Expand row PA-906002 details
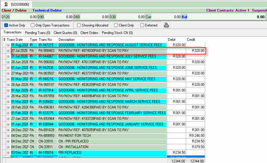Screen dimensions: 267x163 tap(8, 62)
